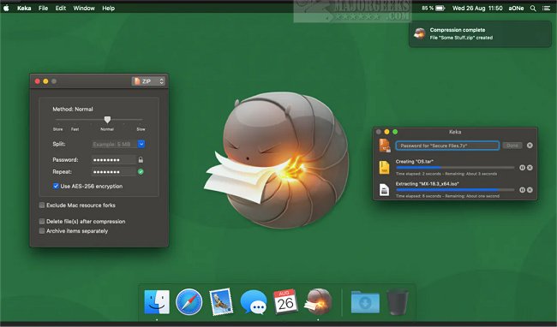The height and width of the screenshot is (327, 557).
Task: Click the aONe user name in menu bar
Action: pyautogui.click(x=516, y=8)
